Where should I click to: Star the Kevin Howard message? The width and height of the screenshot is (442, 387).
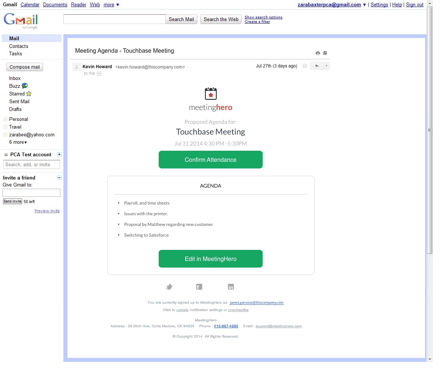point(305,66)
